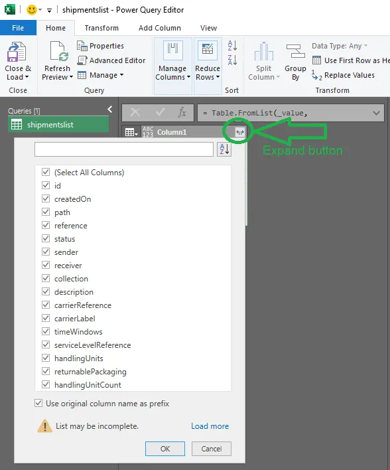This screenshot has height=470, width=390.
Task: Click Replace Values
Action: pos(343,75)
